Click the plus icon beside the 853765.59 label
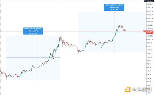 click(145, 1)
